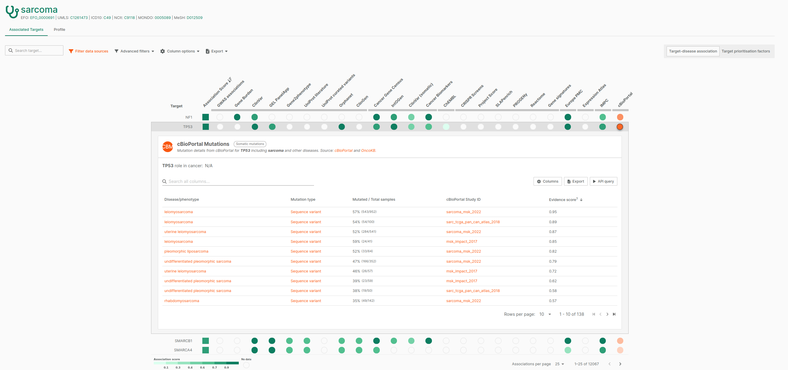This screenshot has width=788, height=370.
Task: Open the rhabdomyosarcoma disease link
Action: (x=181, y=301)
